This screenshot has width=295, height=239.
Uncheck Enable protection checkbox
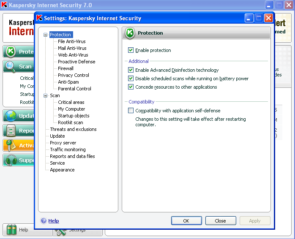pyautogui.click(x=131, y=50)
